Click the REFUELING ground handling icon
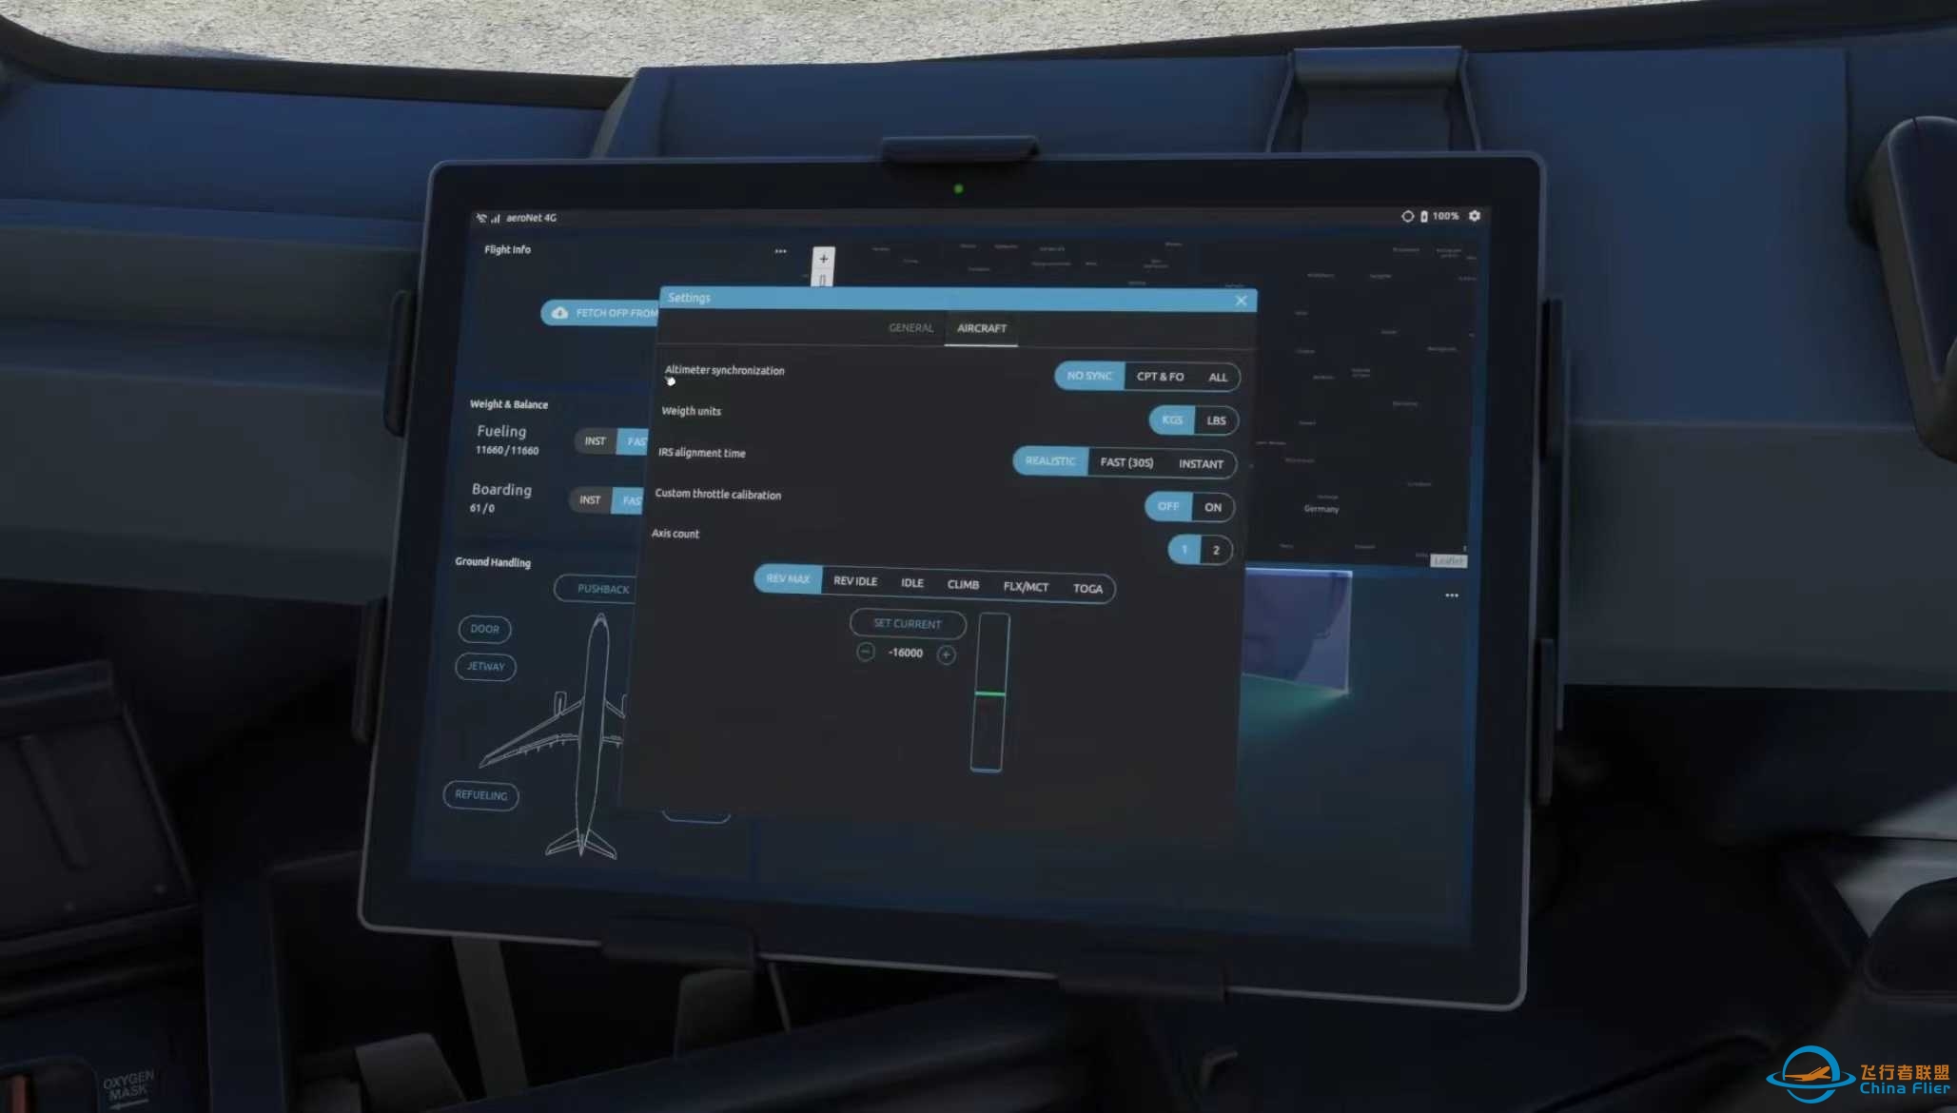 pos(481,794)
